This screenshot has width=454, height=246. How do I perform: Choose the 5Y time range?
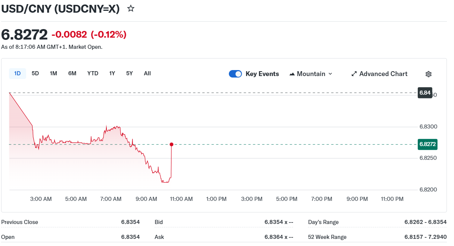click(x=129, y=73)
